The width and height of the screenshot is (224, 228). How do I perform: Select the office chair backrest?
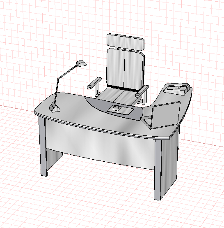click(x=126, y=69)
